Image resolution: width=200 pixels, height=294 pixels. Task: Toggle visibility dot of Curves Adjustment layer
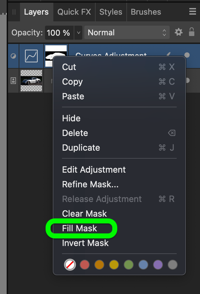[187, 55]
